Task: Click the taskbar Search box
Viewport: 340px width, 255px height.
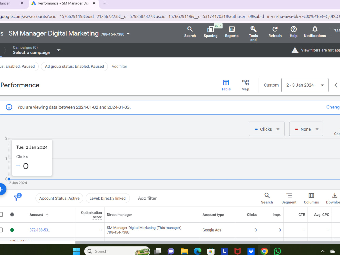Action: click(x=117, y=251)
